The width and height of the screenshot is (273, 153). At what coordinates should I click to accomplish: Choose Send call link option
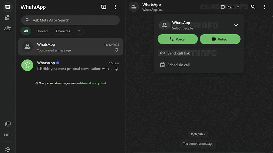click(x=199, y=53)
